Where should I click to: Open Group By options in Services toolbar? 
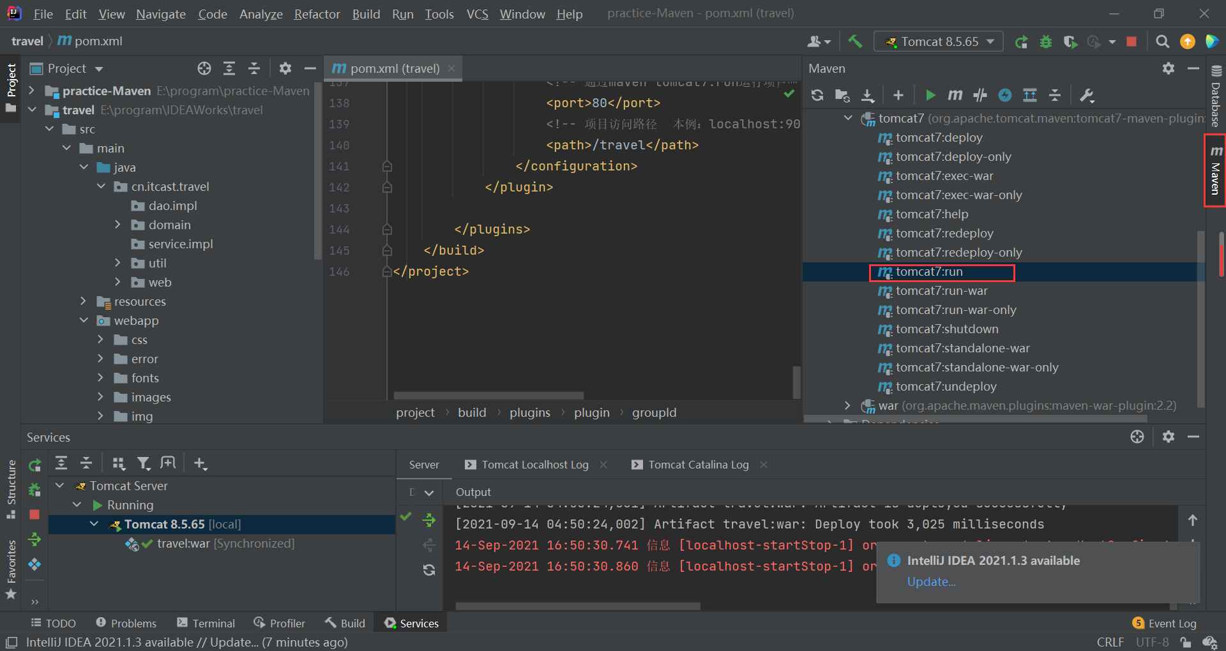click(119, 463)
